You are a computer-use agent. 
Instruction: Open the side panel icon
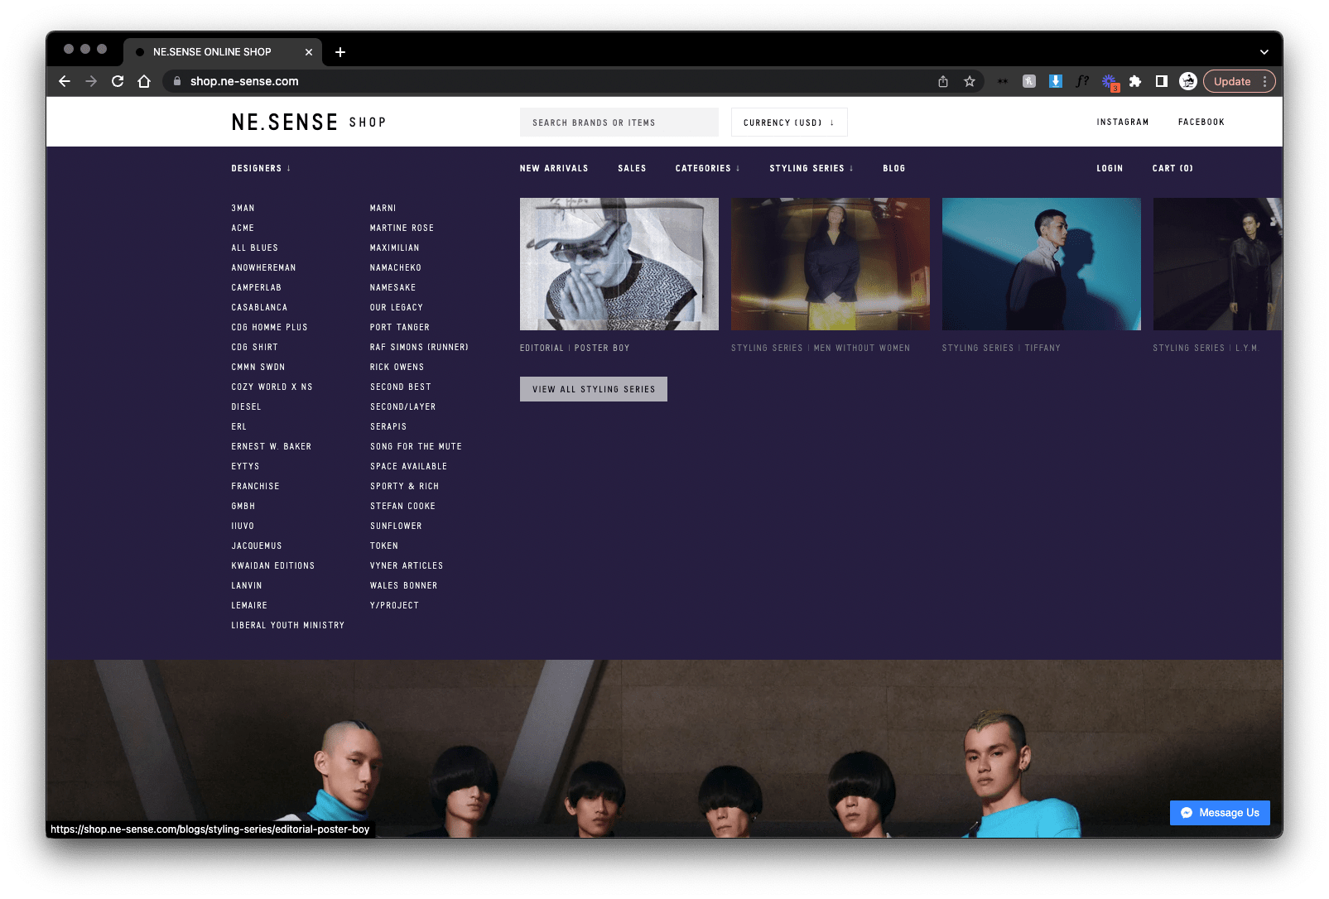click(x=1161, y=81)
